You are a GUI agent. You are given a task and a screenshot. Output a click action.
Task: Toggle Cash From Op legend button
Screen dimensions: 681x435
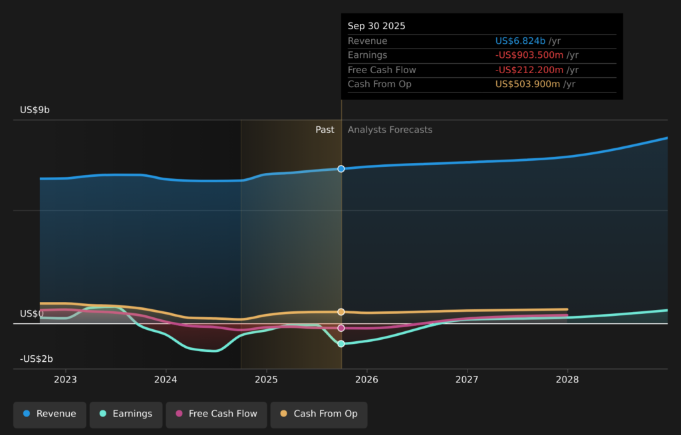click(319, 414)
